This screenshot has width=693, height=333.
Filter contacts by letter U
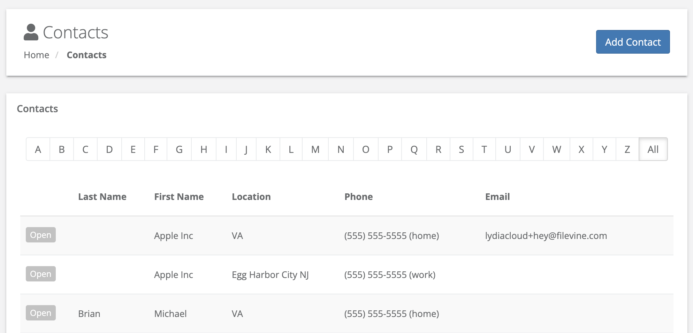tap(508, 149)
